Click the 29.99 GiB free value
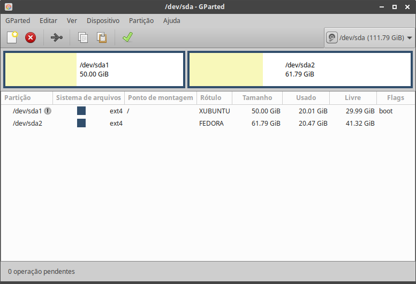The height and width of the screenshot is (284, 416). [360, 111]
